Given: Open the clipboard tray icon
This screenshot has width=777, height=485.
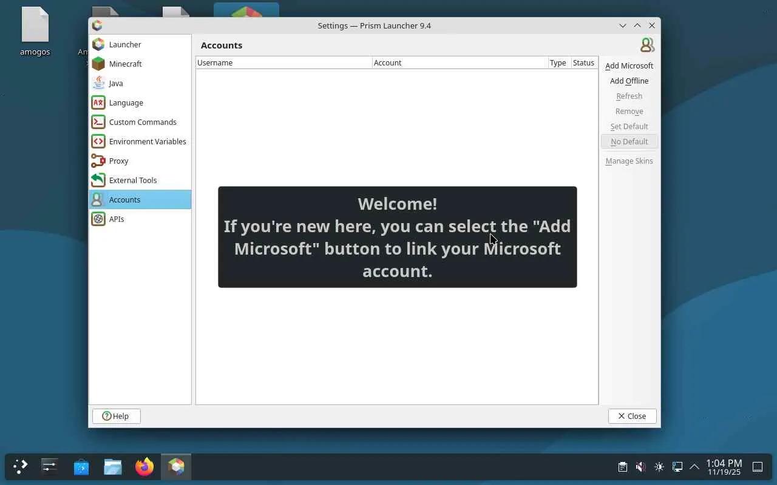Looking at the screenshot, I should 622,467.
